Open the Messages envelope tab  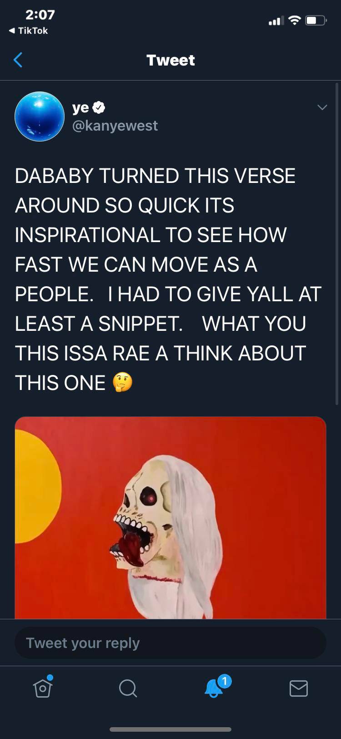pyautogui.click(x=299, y=688)
